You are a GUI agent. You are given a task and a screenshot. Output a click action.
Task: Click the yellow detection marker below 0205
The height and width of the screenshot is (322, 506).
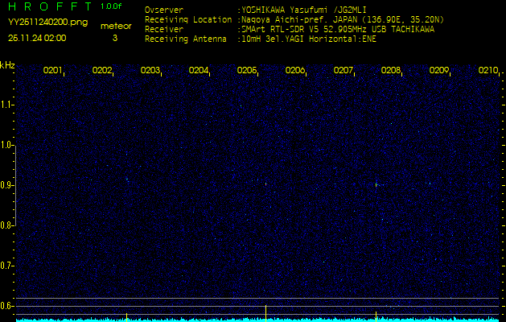click(x=265, y=313)
